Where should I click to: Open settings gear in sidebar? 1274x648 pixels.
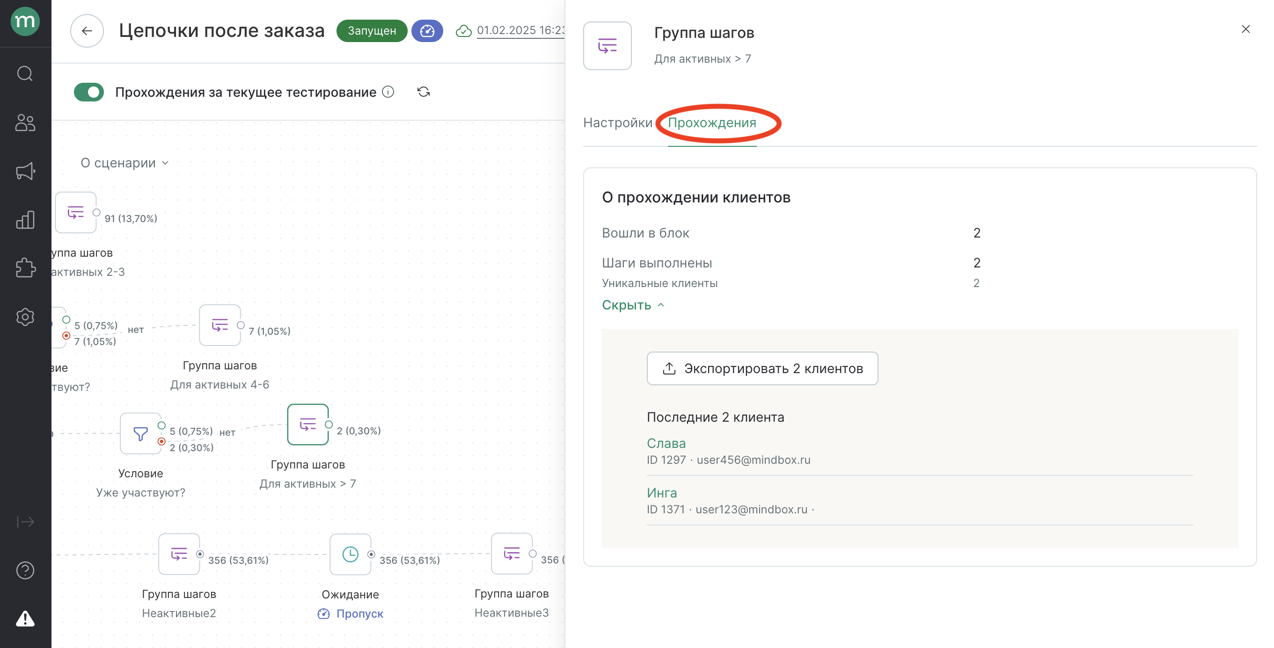pyautogui.click(x=25, y=317)
